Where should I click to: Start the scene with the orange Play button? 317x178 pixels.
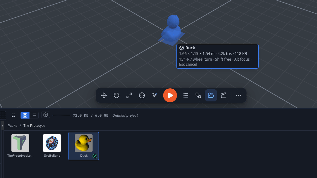pos(170,95)
